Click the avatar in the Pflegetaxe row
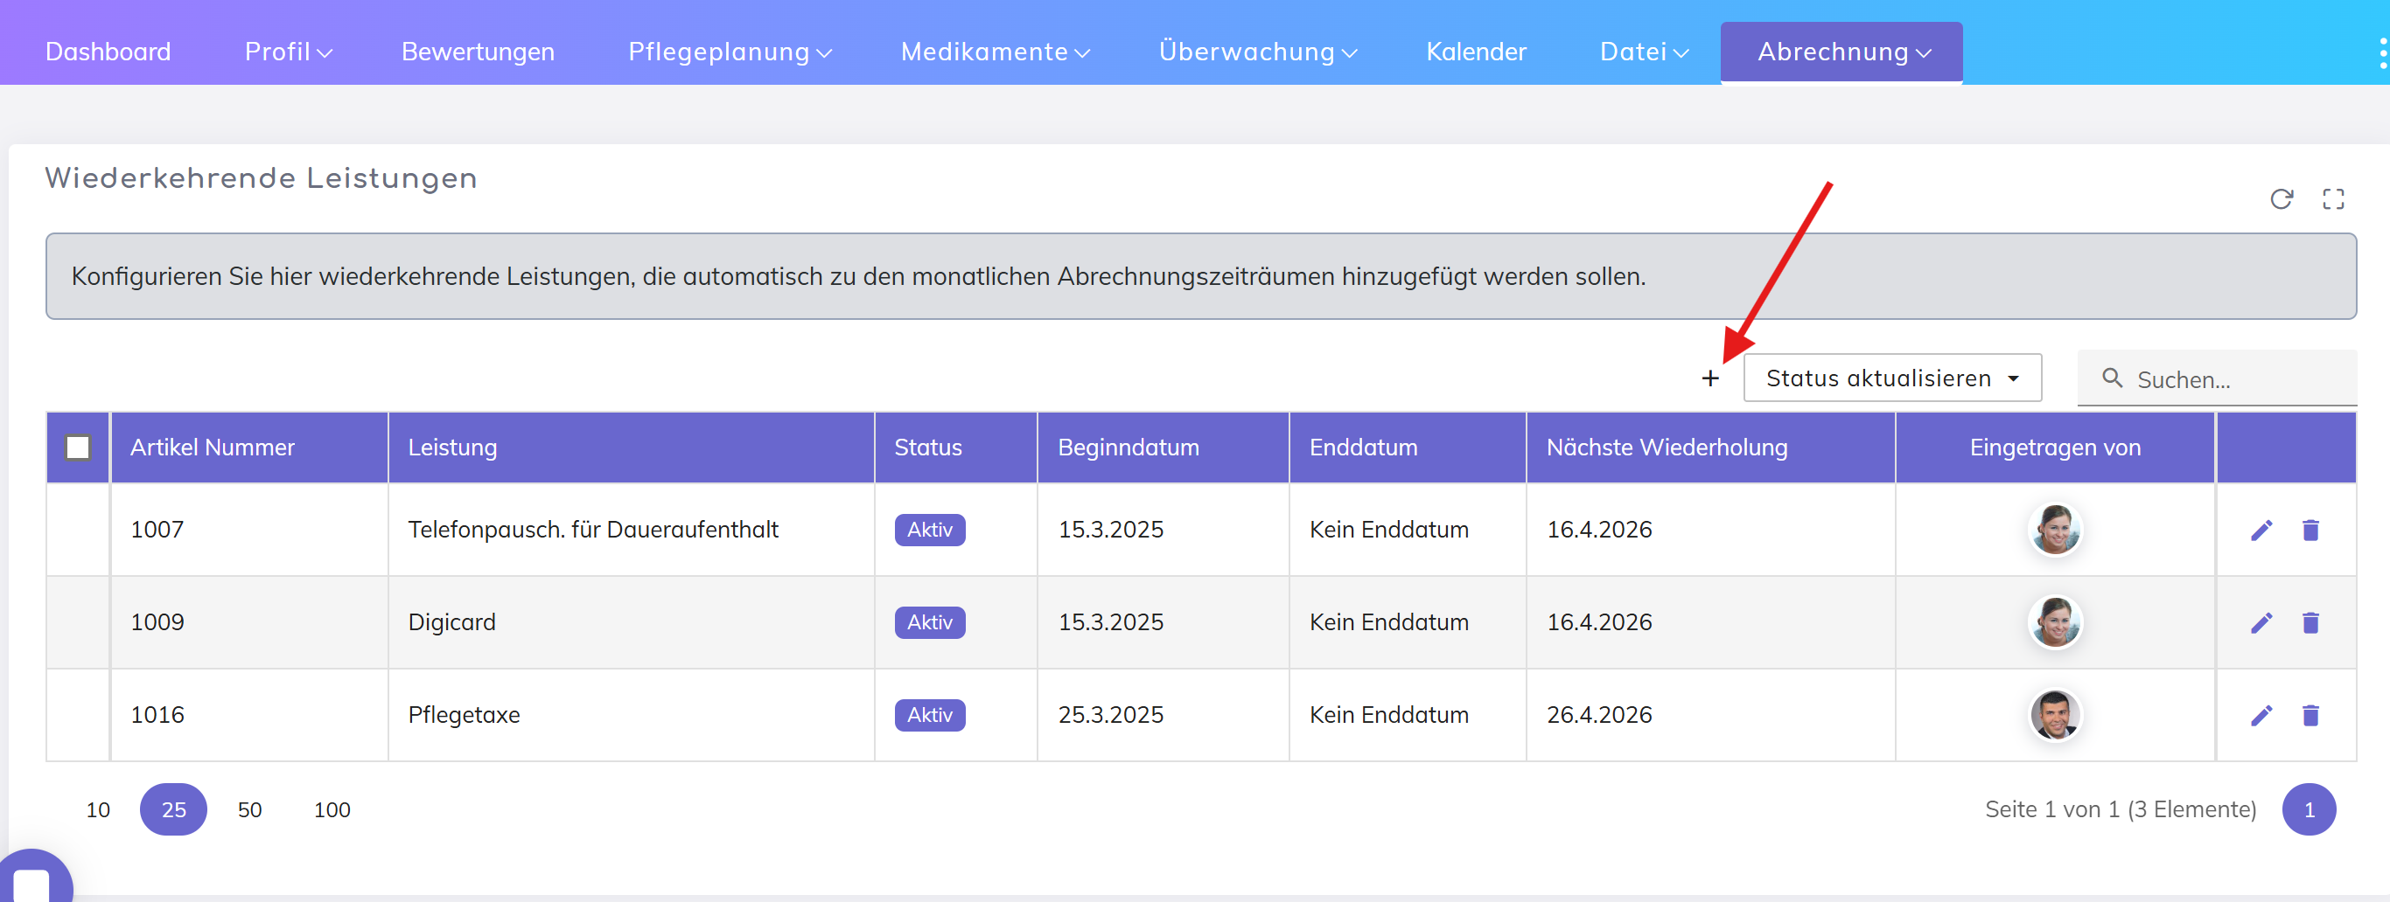 [2055, 716]
